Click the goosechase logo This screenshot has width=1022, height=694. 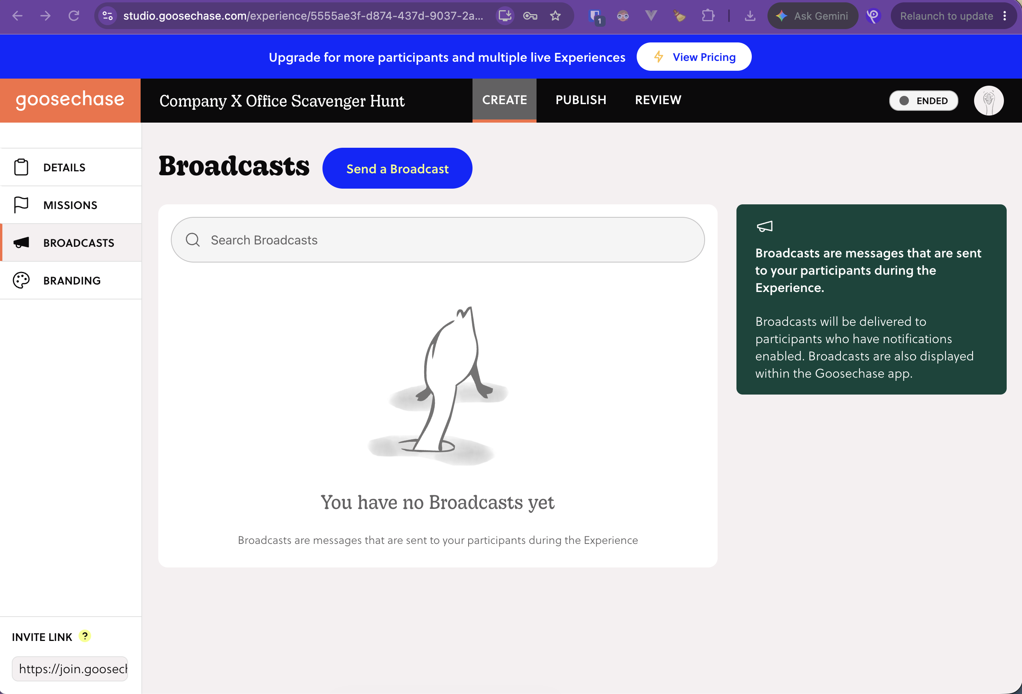point(70,100)
